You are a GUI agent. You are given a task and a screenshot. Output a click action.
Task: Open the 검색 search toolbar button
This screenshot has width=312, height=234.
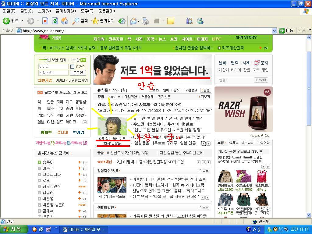pos(80,21)
